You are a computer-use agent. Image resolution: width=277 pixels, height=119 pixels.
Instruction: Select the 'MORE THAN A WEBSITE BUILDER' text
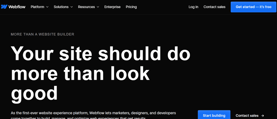[x=42, y=34]
